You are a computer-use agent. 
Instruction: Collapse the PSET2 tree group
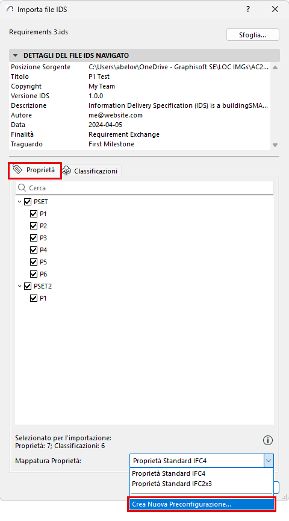20,286
